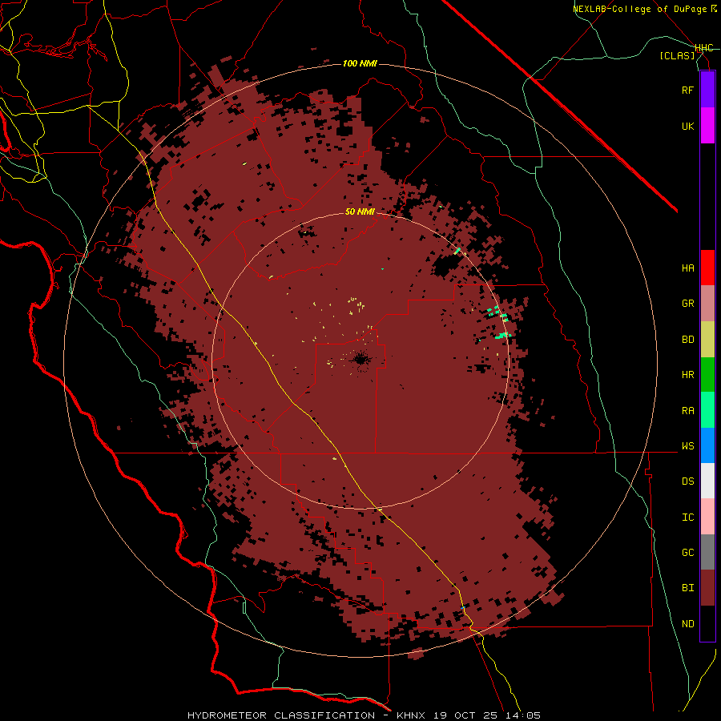The width and height of the screenshot is (721, 721).
Task: Click the RF purple legend swatch
Action: (x=707, y=90)
